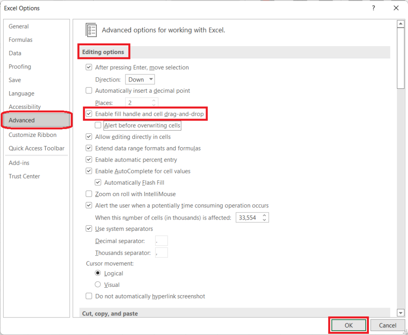Disable time consuming operation alerts

[x=88, y=205]
